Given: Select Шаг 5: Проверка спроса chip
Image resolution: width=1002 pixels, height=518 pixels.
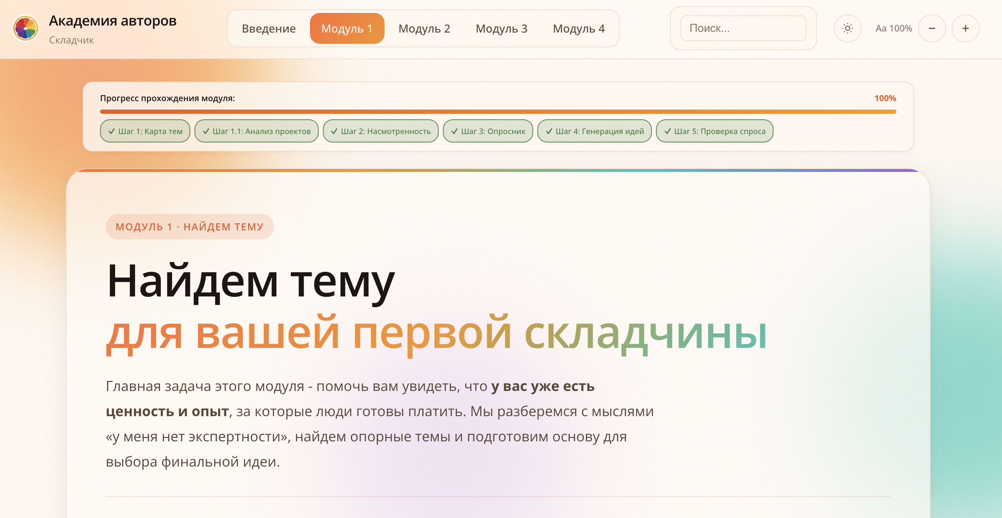Looking at the screenshot, I should 714,131.
